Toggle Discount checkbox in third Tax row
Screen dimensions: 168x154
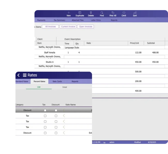point(56,127)
